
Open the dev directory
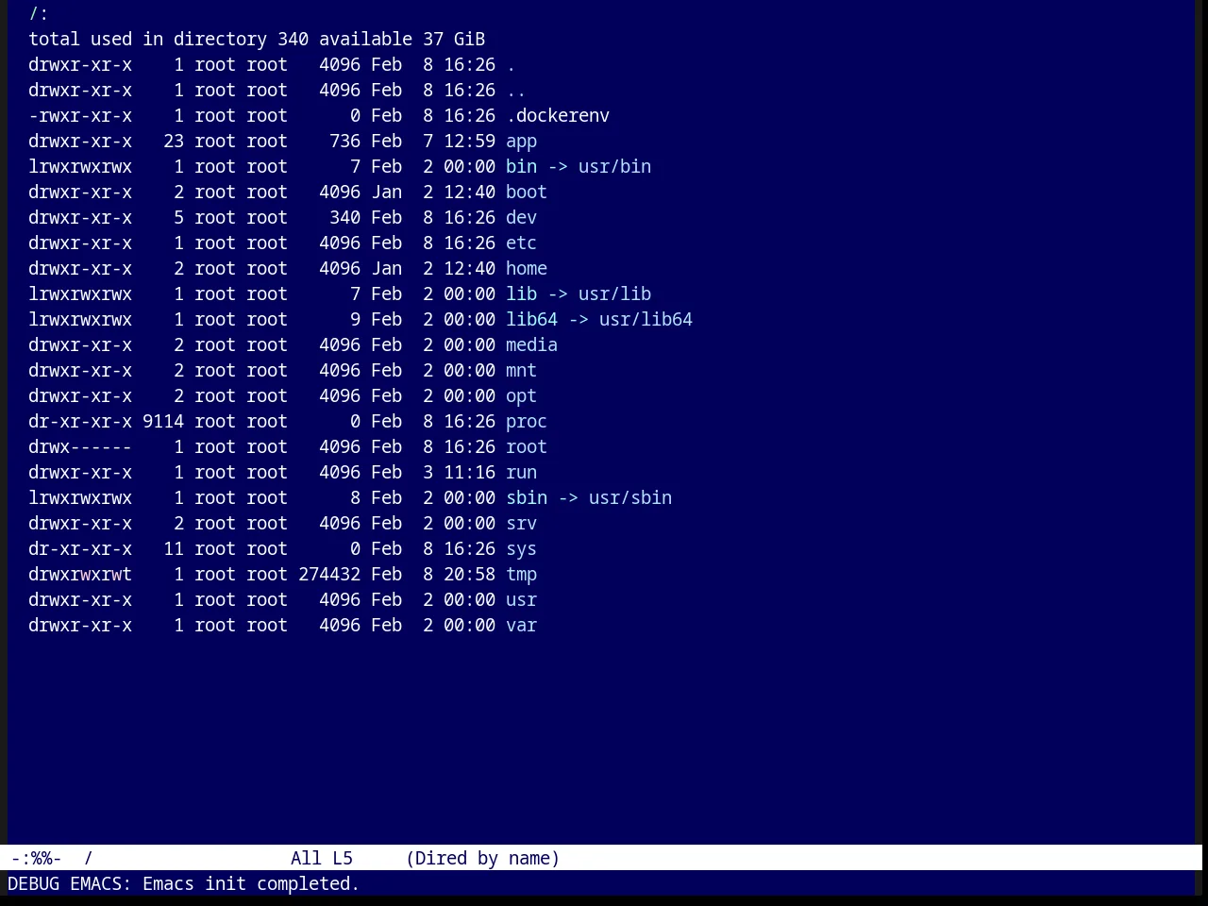coord(521,218)
